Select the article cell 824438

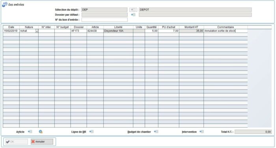point(95,31)
